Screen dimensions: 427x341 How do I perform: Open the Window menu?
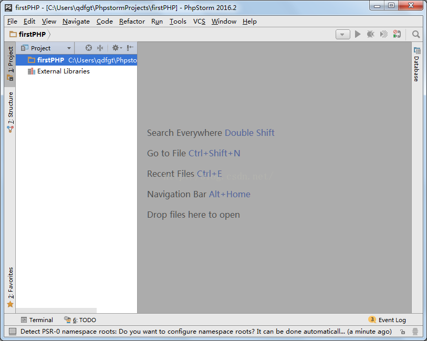(224, 22)
